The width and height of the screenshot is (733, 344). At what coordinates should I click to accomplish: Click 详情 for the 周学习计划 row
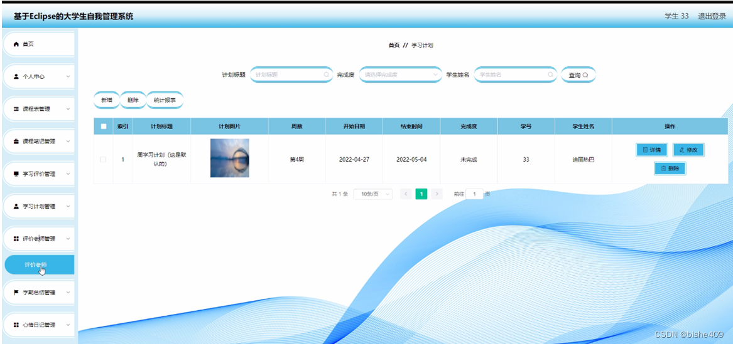point(651,150)
